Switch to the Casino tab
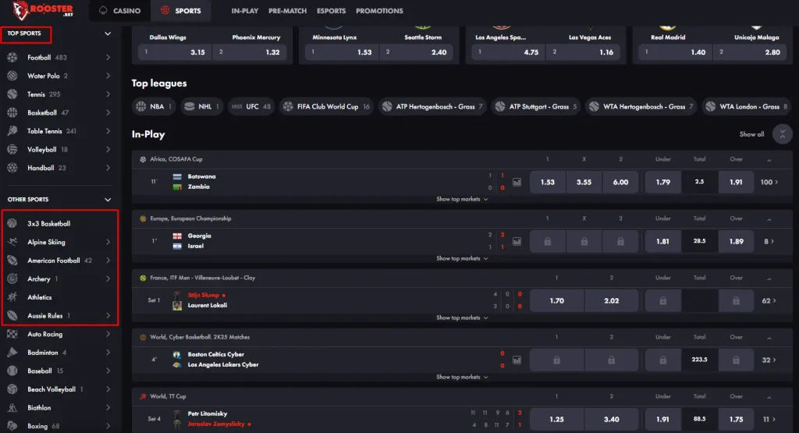Viewport: 799px width, 433px height. 120,11
